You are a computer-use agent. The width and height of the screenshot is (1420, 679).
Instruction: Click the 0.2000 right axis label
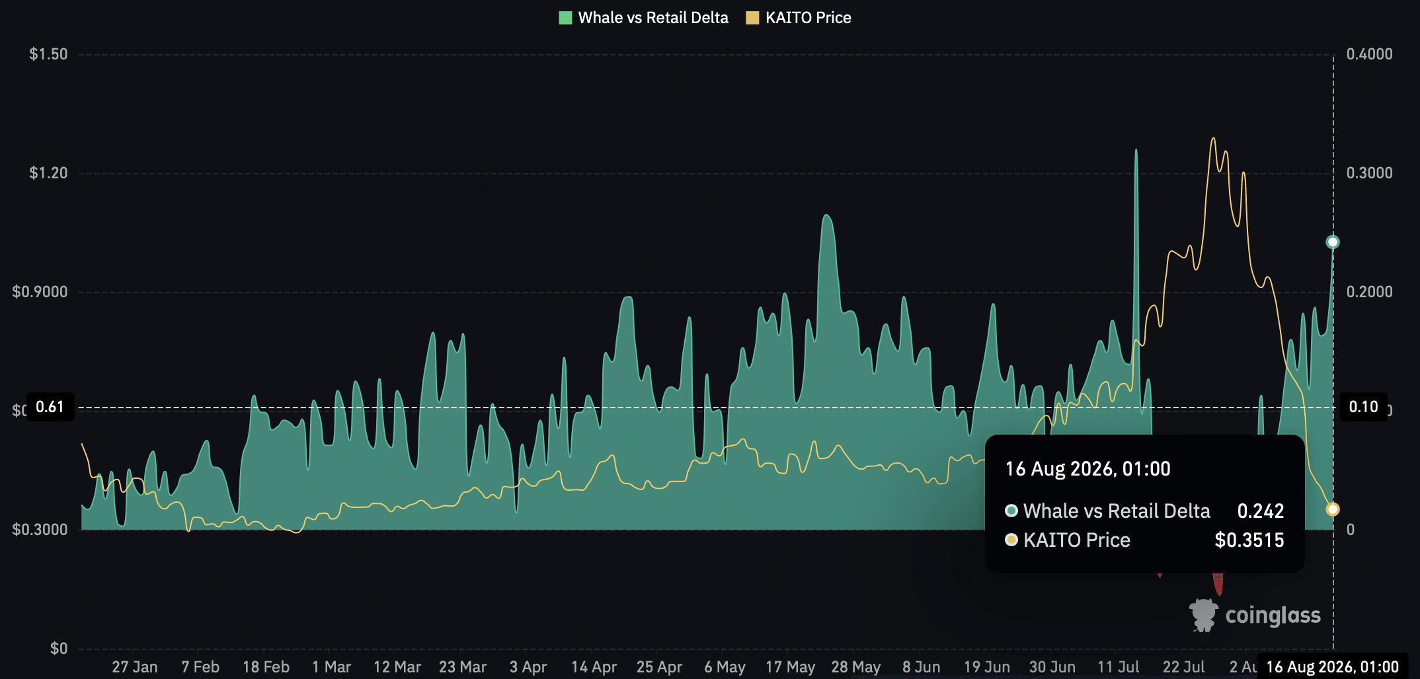point(1369,292)
